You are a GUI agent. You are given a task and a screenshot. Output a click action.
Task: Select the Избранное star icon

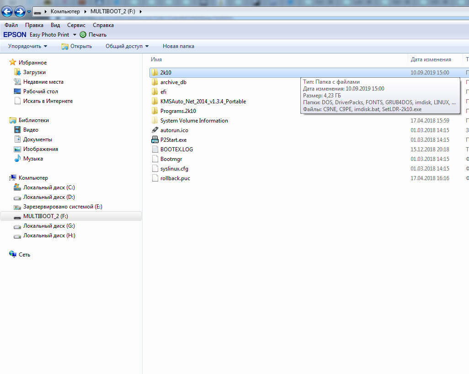pyautogui.click(x=12, y=62)
